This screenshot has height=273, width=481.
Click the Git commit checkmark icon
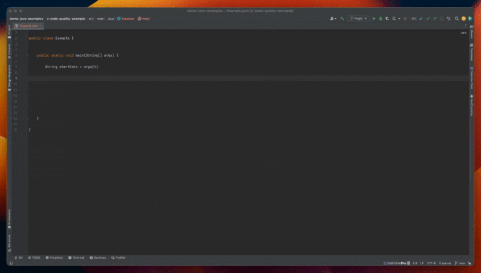coord(428,19)
